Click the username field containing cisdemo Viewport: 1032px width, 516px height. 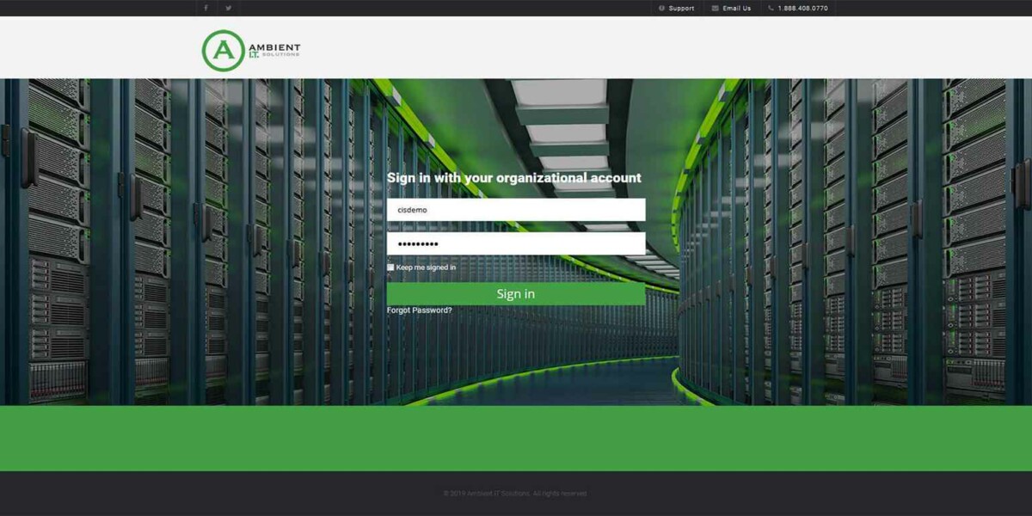pos(516,209)
